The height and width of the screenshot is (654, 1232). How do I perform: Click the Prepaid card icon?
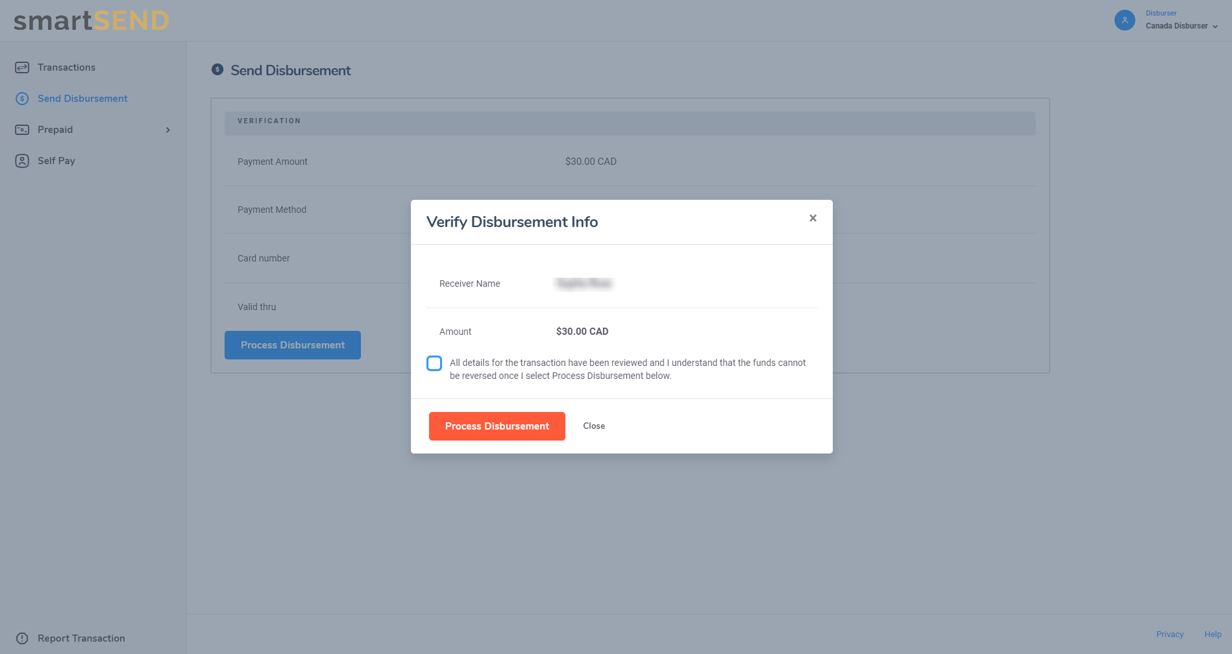pyautogui.click(x=22, y=130)
